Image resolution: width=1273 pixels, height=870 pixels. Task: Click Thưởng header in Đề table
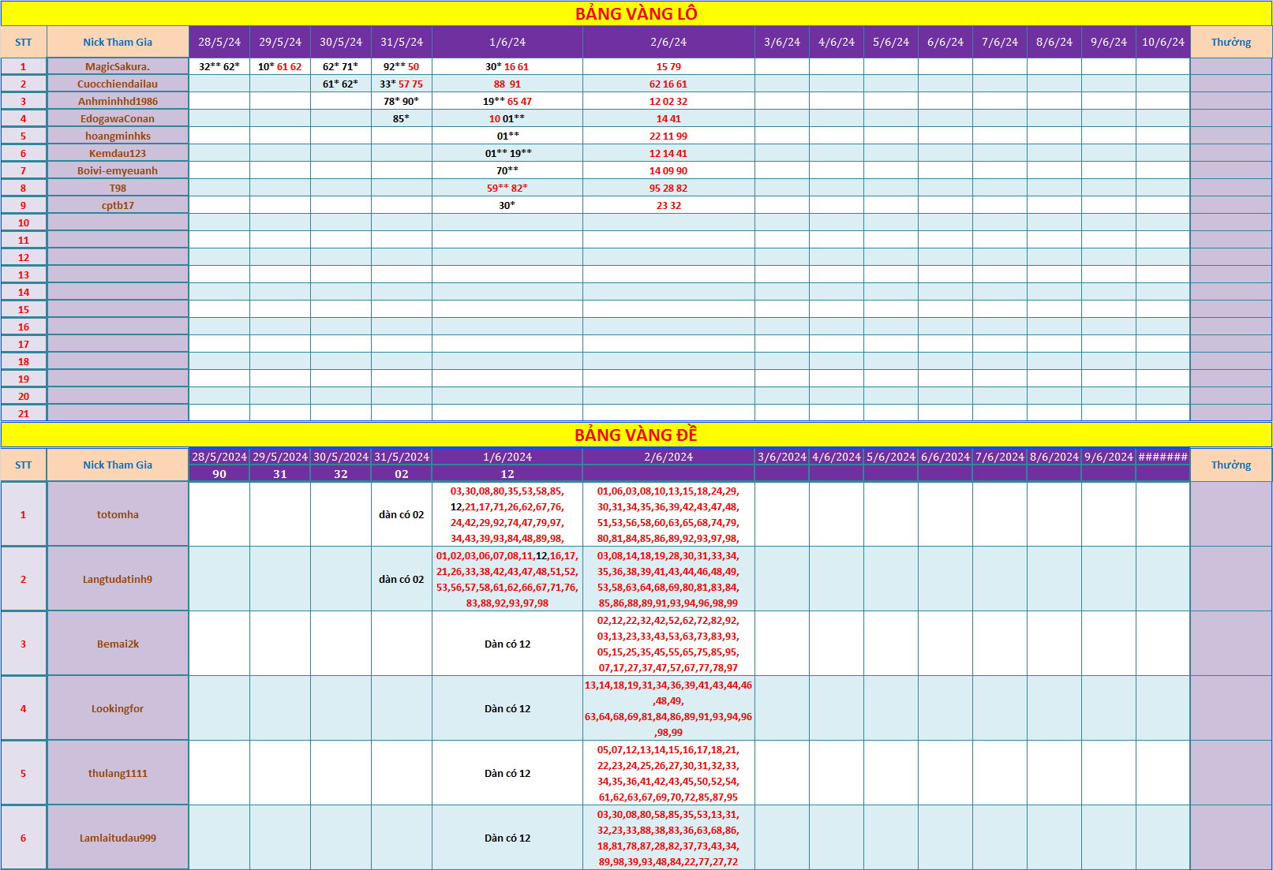[1231, 465]
